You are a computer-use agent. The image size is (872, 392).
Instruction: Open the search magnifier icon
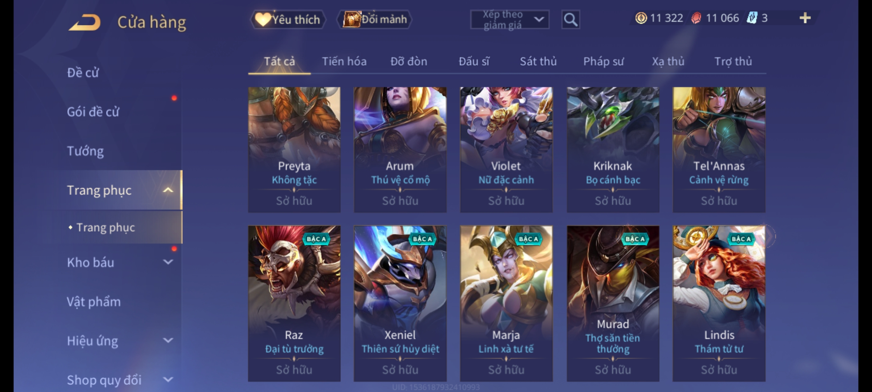pyautogui.click(x=570, y=19)
